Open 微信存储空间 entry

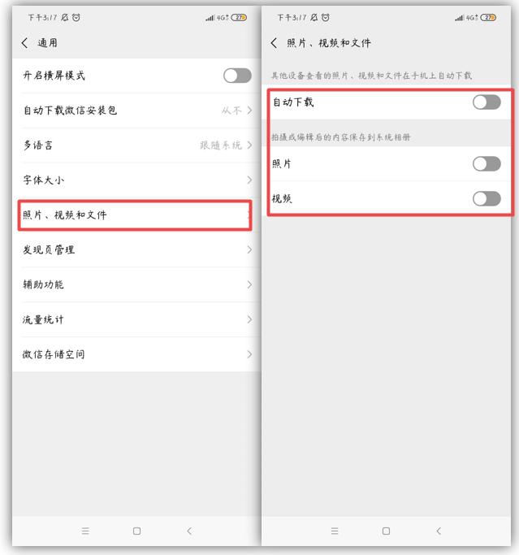[x=137, y=354]
